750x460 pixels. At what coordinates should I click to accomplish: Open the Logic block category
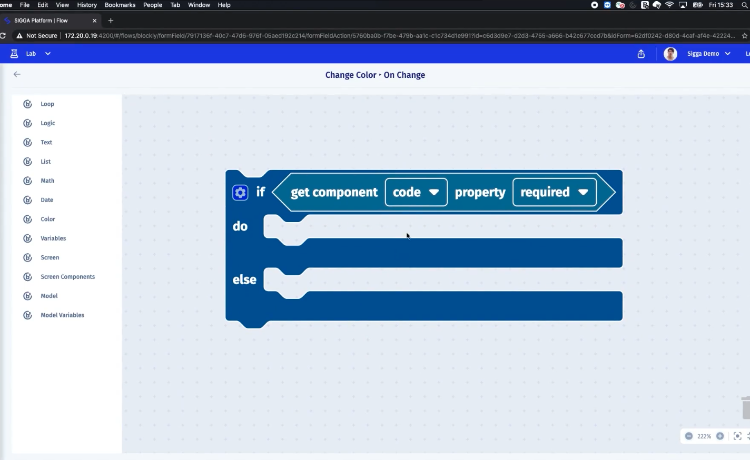click(x=47, y=123)
